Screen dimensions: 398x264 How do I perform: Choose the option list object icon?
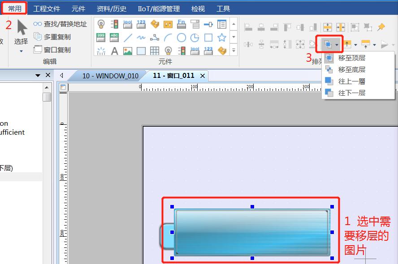click(195, 24)
